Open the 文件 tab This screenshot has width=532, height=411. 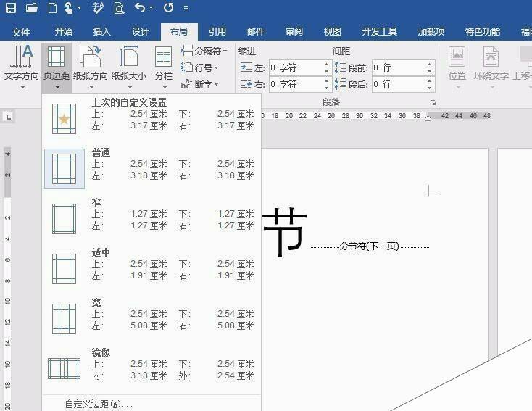(x=21, y=32)
